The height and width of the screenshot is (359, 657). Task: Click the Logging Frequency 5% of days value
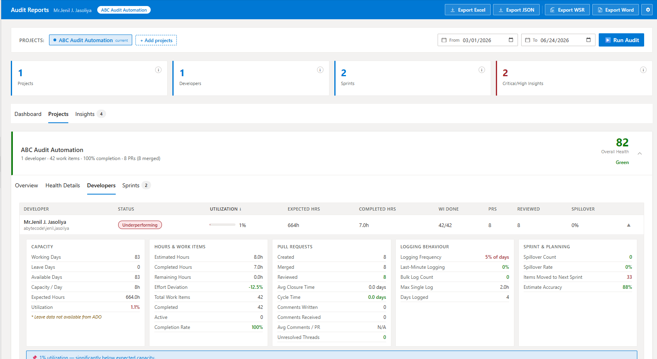point(497,257)
